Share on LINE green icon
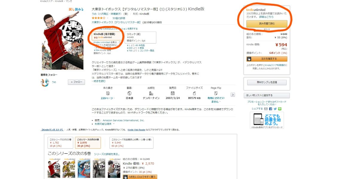This screenshot has height=179, width=342. 280,109
